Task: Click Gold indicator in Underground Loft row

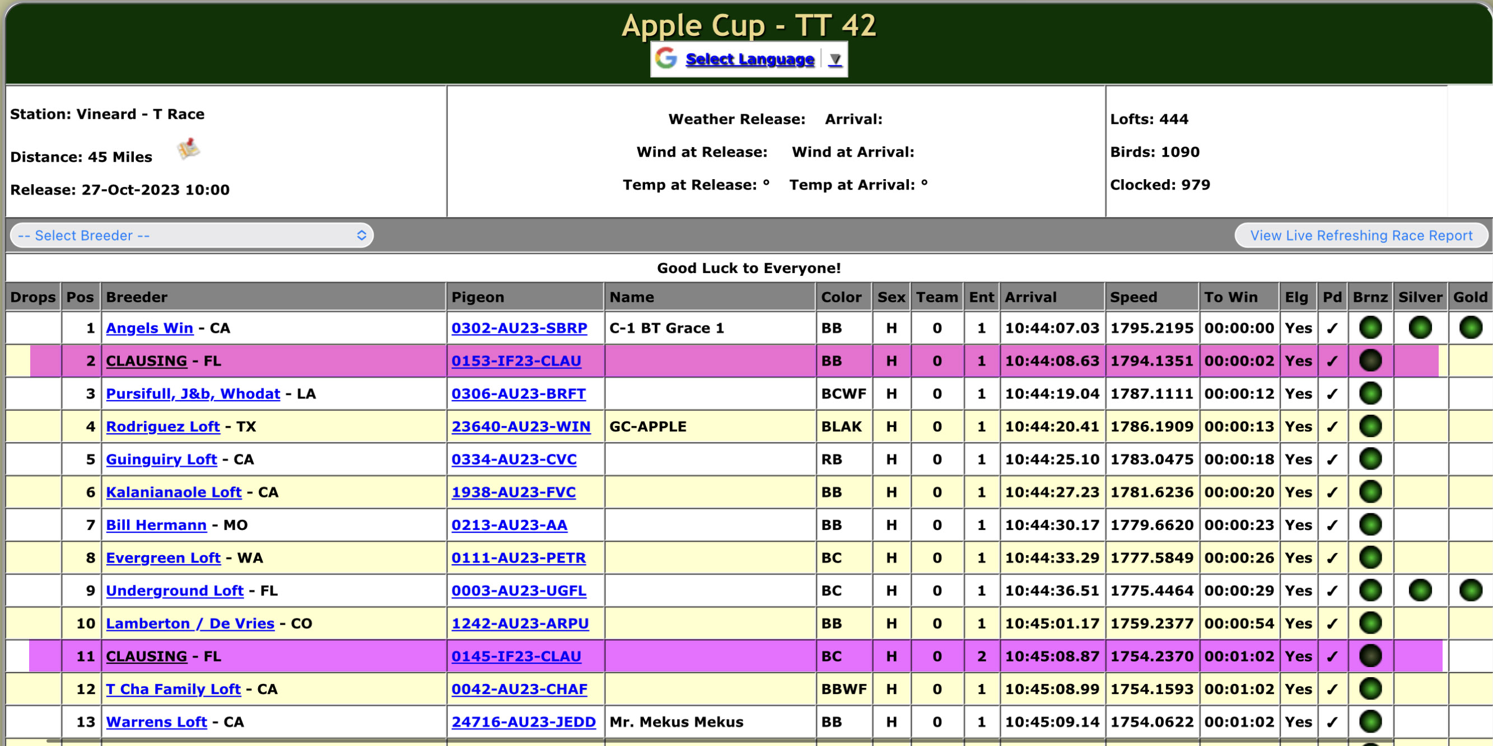Action: coord(1470,590)
